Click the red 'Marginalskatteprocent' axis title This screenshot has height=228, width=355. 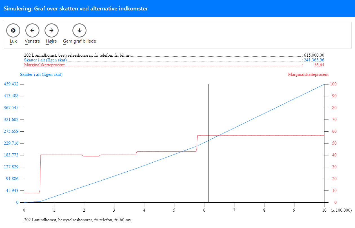point(308,75)
